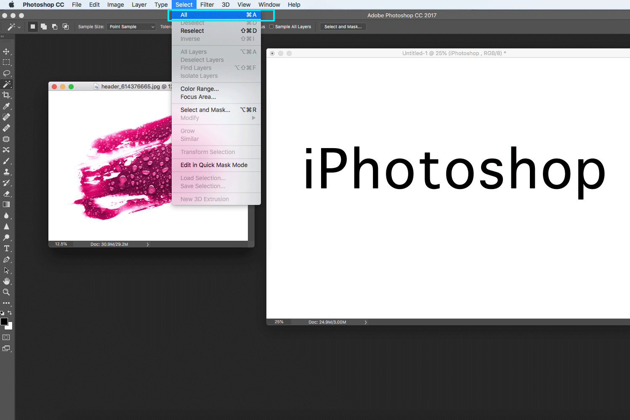Screen dimensions: 630x420
Task: Choose Focus Area... menu entry
Action: point(216,97)
